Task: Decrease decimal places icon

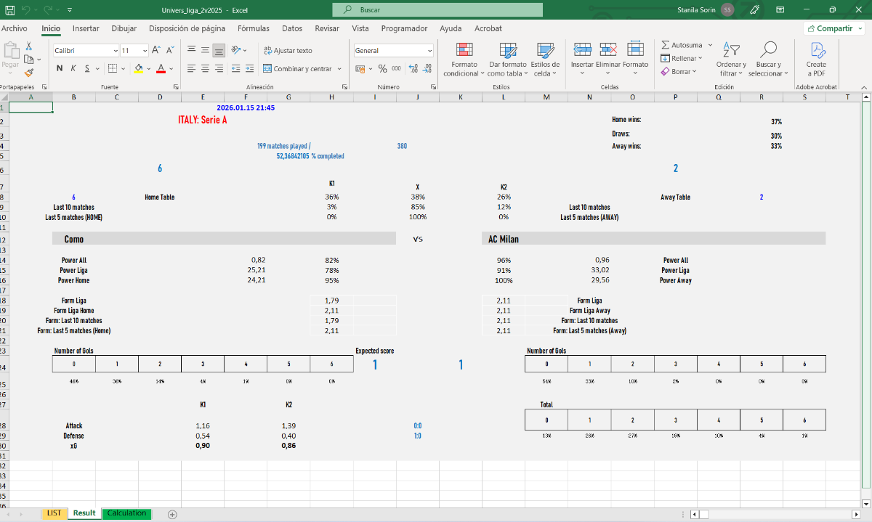Action: click(x=427, y=68)
